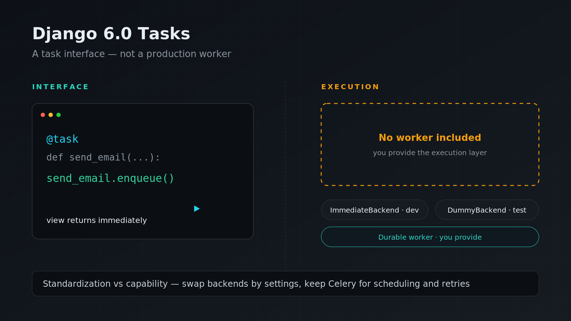
Task: Click 'you provide the execution layer' text
Action: coord(430,153)
